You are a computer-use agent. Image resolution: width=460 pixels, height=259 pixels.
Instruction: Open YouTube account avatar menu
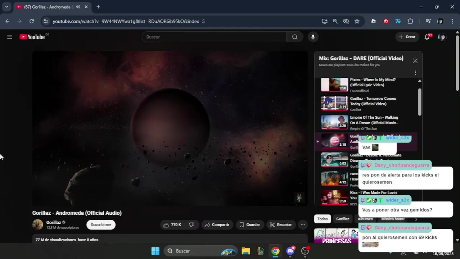pyautogui.click(x=442, y=37)
